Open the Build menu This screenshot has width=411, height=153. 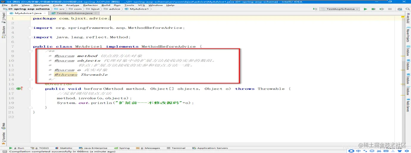(106, 5)
